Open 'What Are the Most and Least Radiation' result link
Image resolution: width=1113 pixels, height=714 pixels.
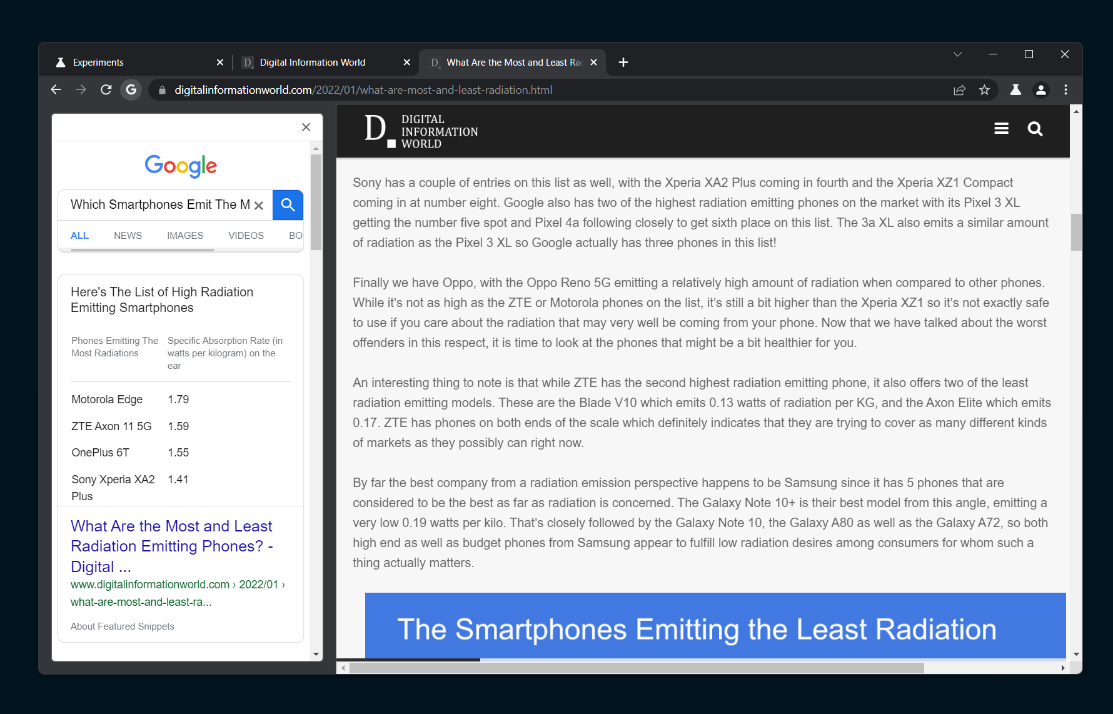pyautogui.click(x=172, y=546)
